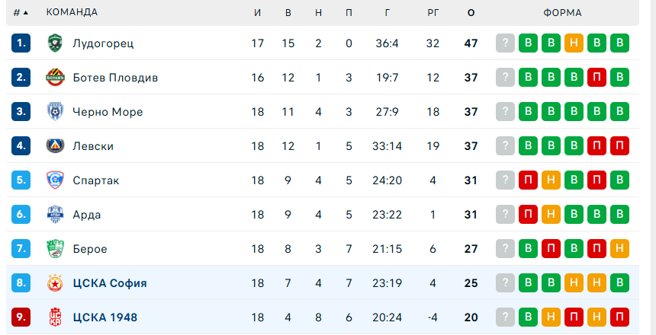The image size is (656, 335).
Task: Click the ЦСКА 1948 team logo
Action: click(55, 317)
